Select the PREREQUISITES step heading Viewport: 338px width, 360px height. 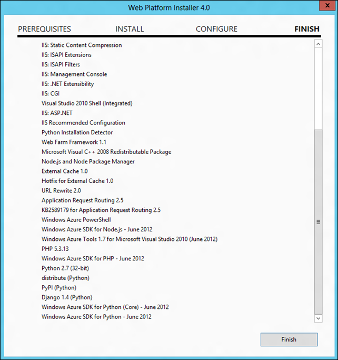coord(44,29)
